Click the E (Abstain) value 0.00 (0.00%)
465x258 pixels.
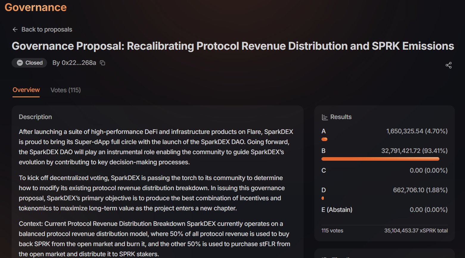point(429,210)
